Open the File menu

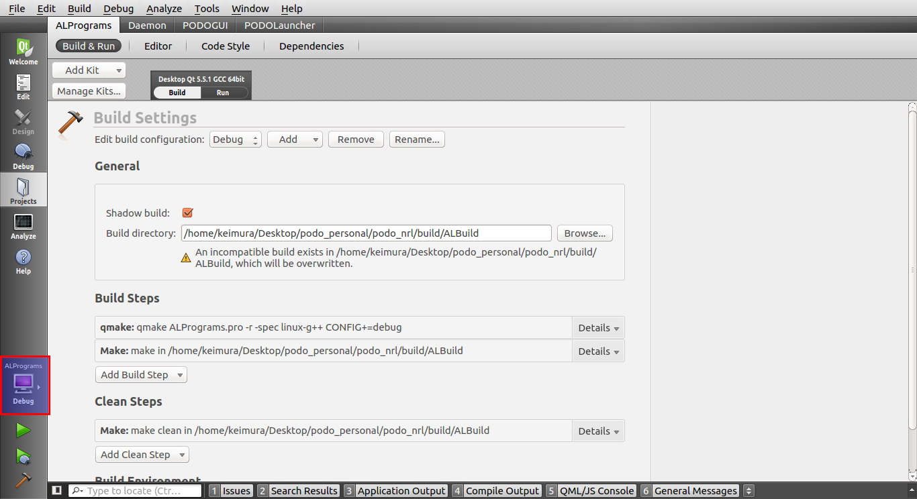pos(17,9)
